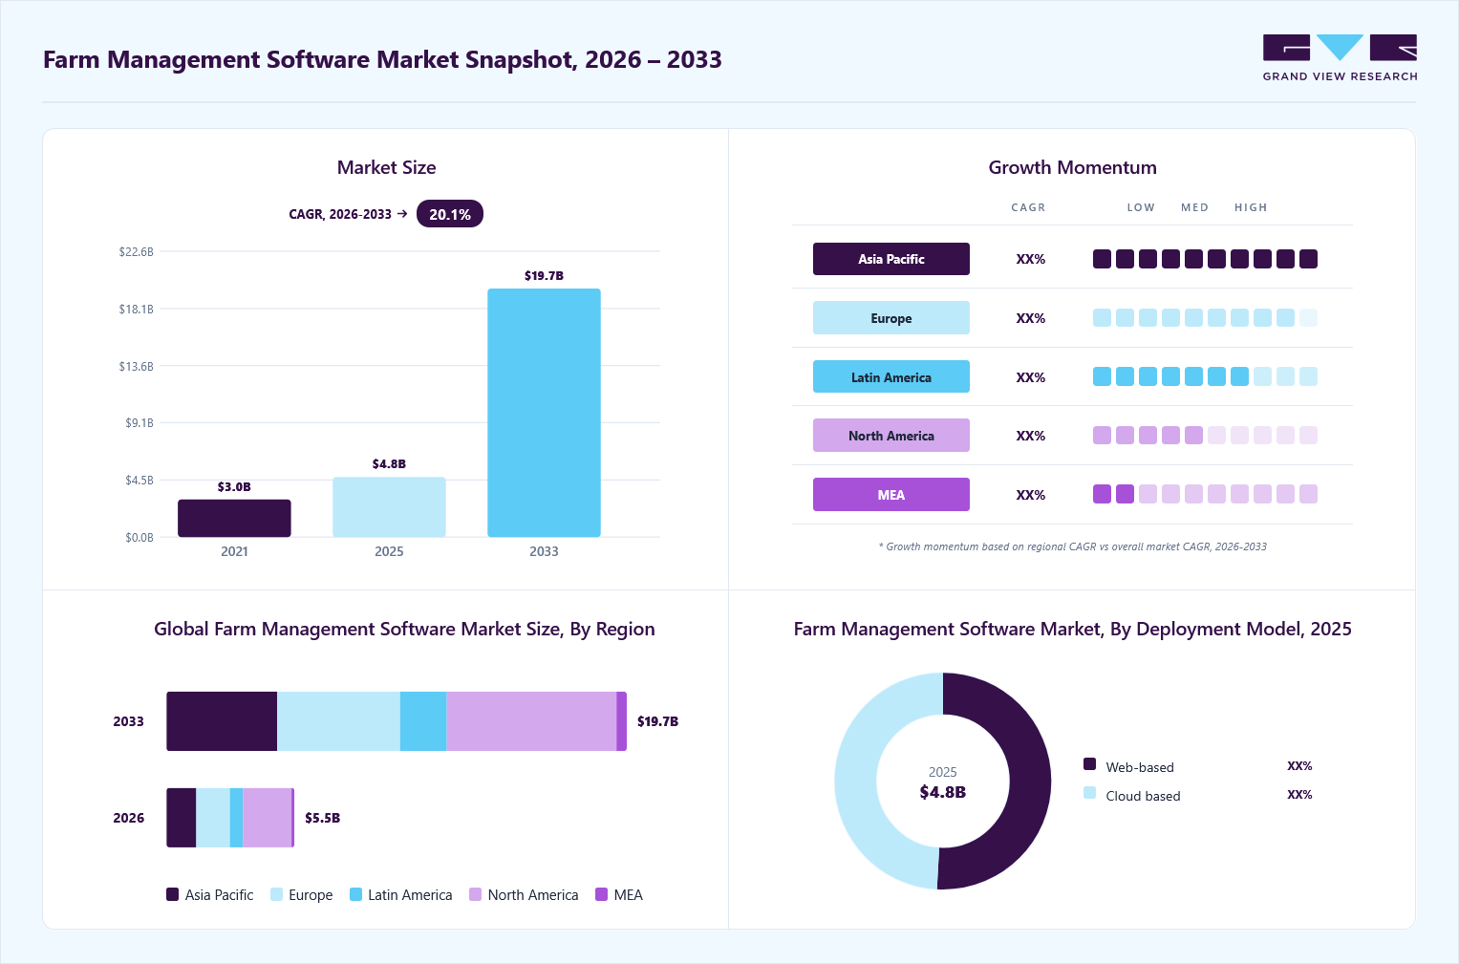This screenshot has width=1459, height=964.
Task: Click the XX% CAGR value for North America
Action: pos(1030,436)
